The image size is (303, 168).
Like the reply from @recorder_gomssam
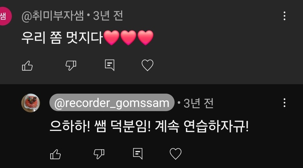55,154
